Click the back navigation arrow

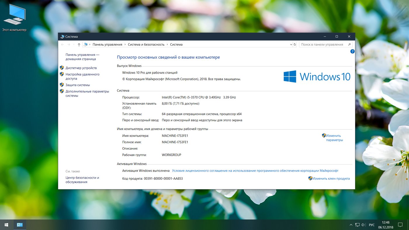62,44
